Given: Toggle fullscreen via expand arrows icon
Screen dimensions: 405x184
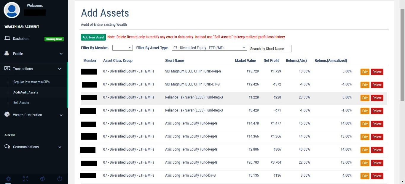Looking at the screenshot, I should (x=25, y=179).
